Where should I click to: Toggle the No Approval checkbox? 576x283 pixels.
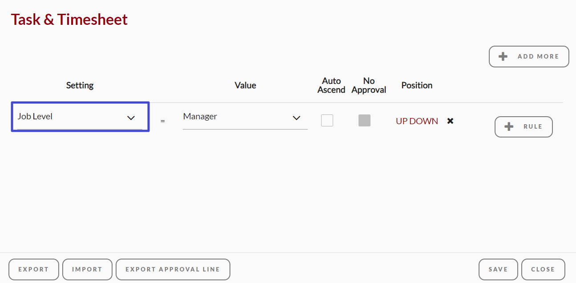point(364,120)
